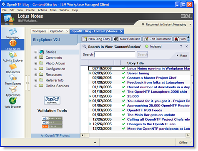Click the Search button
This screenshot has height=151, width=198.
click(143, 54)
